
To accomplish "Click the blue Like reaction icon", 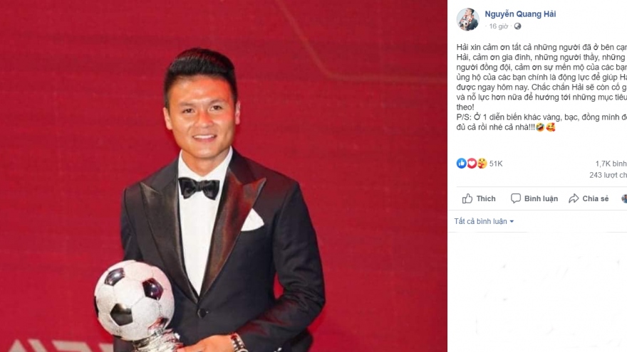I will (462, 164).
